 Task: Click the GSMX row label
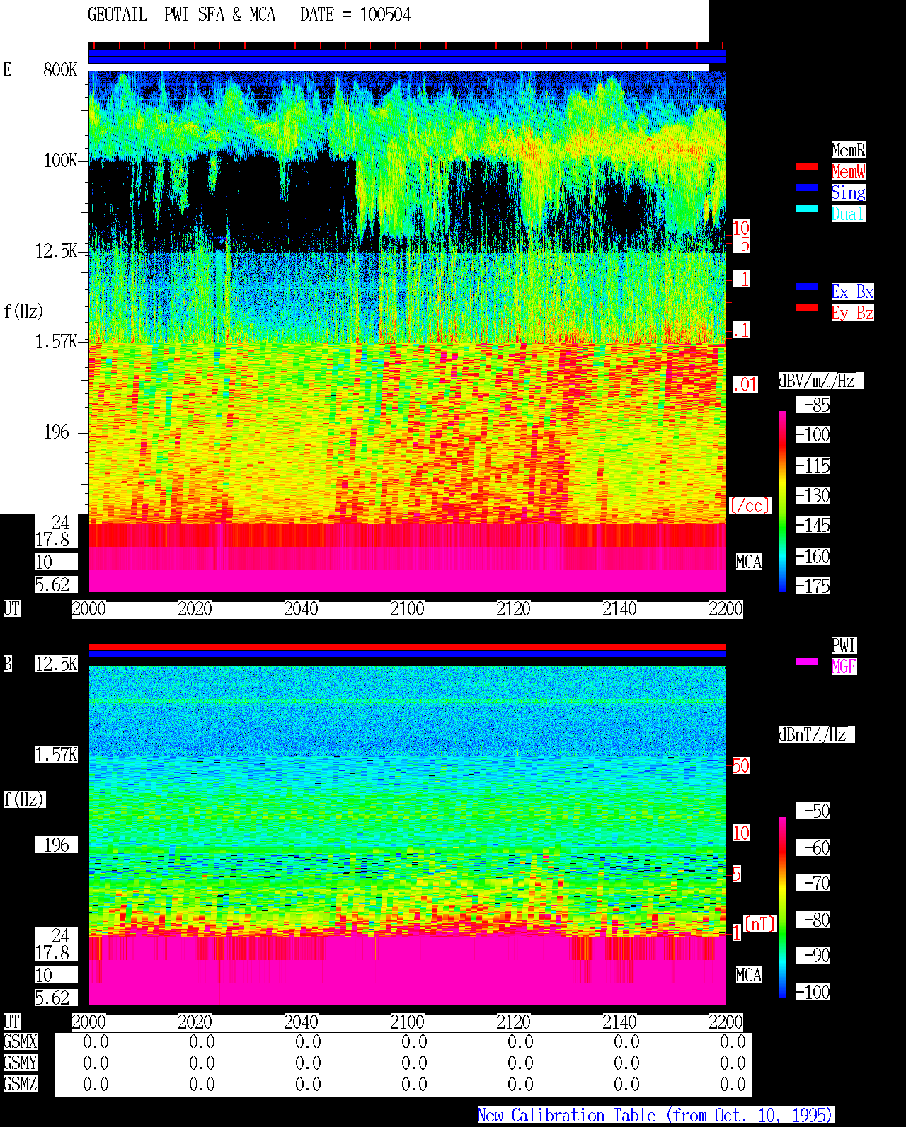(x=20, y=1041)
